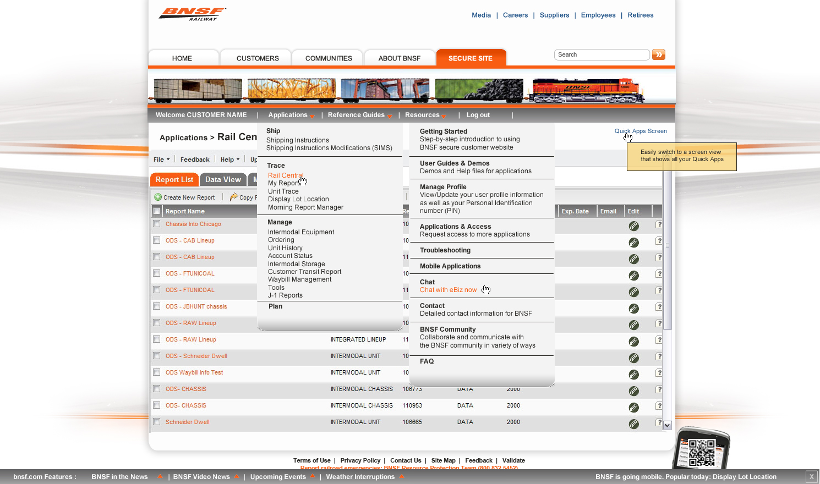Open help for ODS - Schneider Dwell row

point(659,356)
